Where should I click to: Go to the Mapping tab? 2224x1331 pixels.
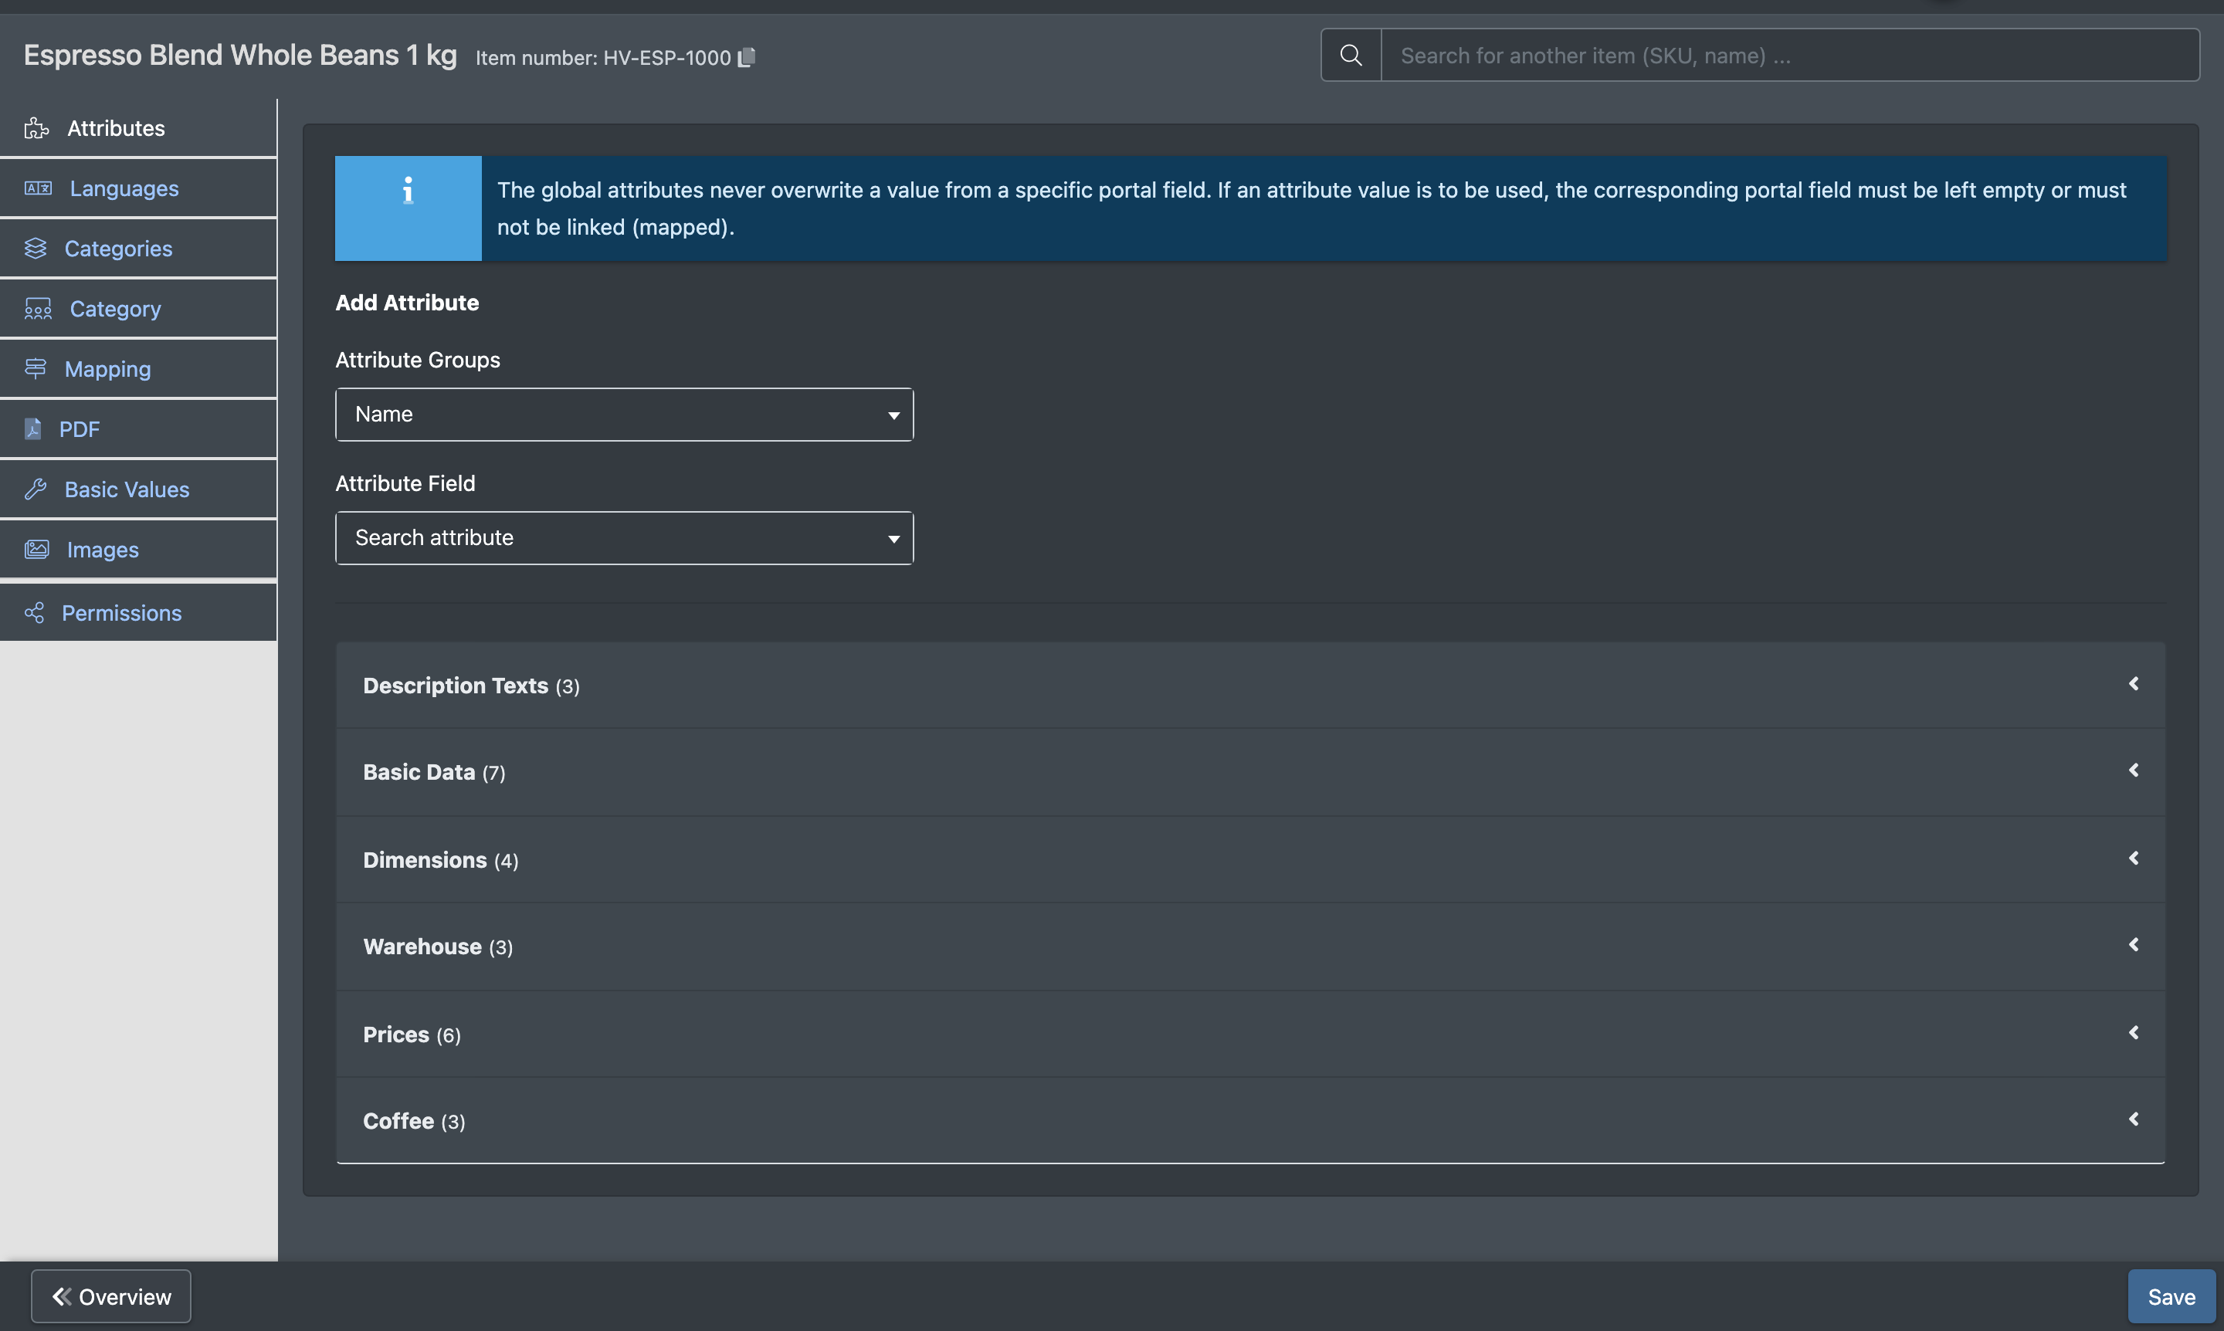tap(138, 368)
